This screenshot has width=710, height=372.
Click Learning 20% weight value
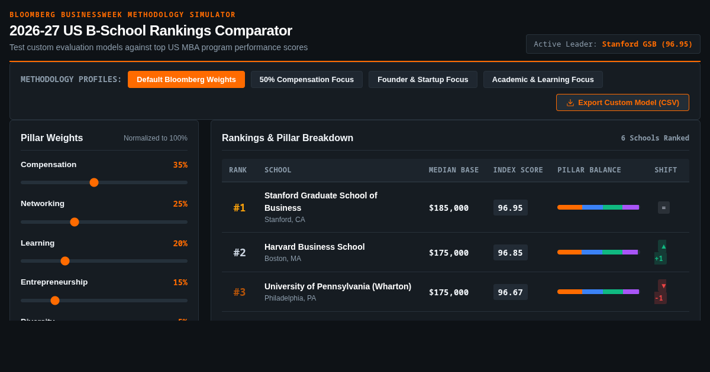(x=180, y=243)
